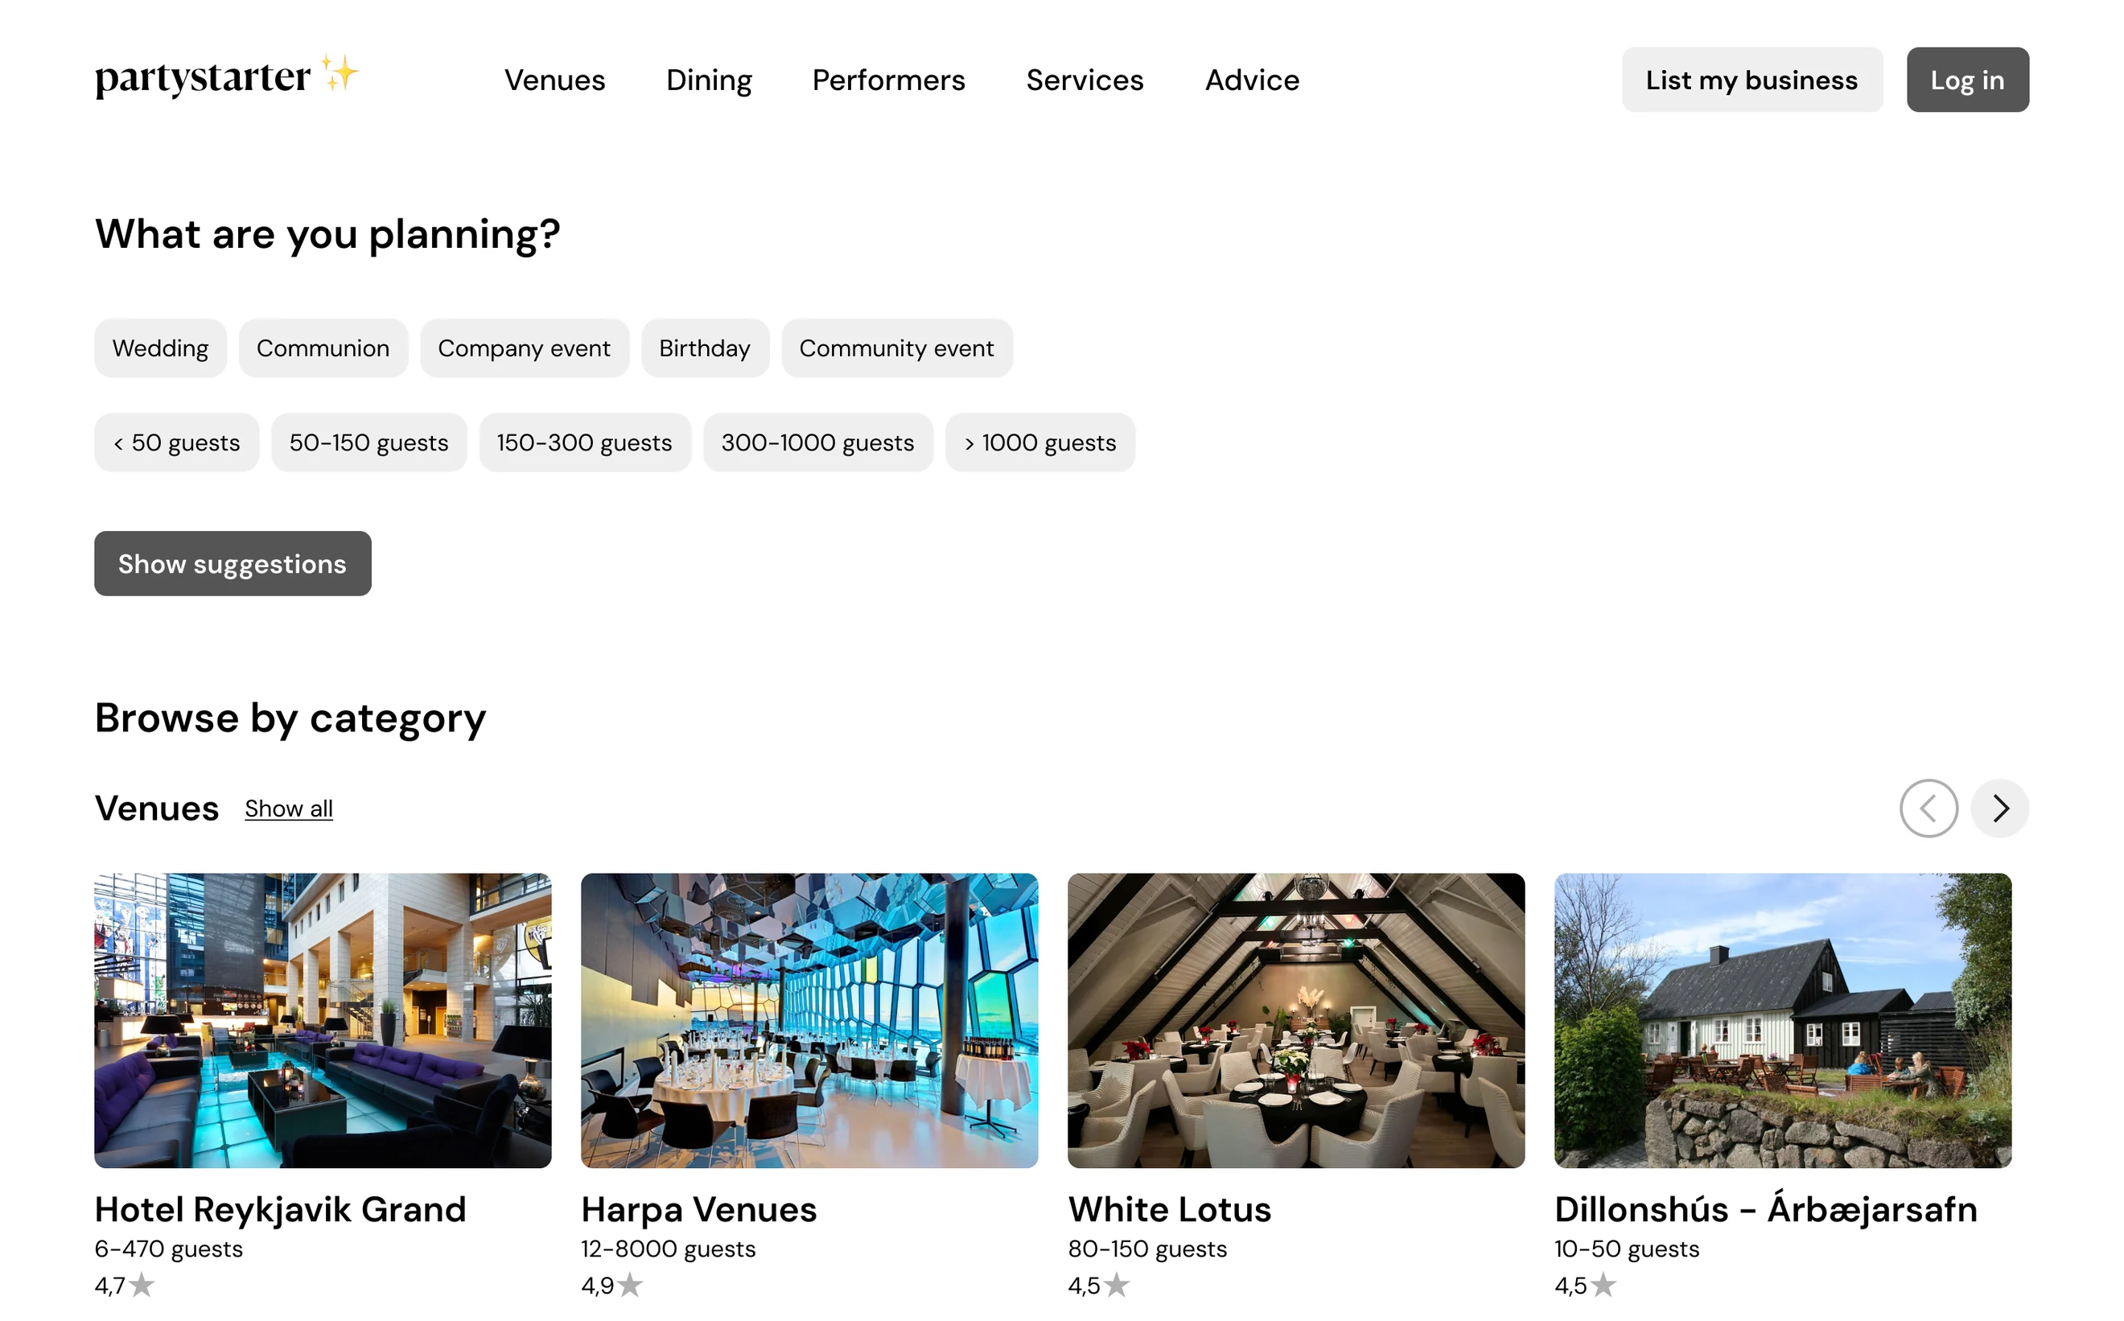Open the Advice menu item

click(1252, 80)
